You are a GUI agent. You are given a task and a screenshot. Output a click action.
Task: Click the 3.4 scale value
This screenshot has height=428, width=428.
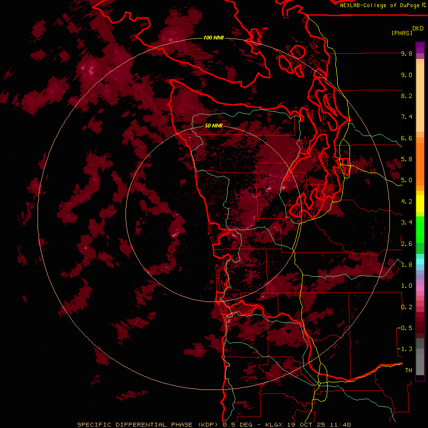pyautogui.click(x=407, y=223)
